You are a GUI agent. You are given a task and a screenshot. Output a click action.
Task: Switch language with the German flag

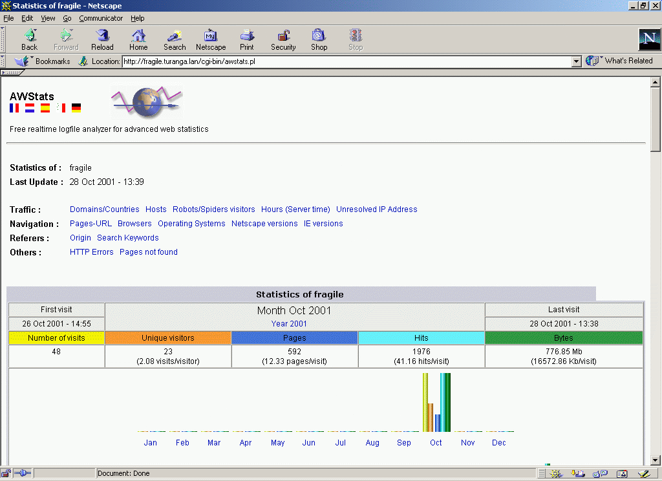pos(76,108)
